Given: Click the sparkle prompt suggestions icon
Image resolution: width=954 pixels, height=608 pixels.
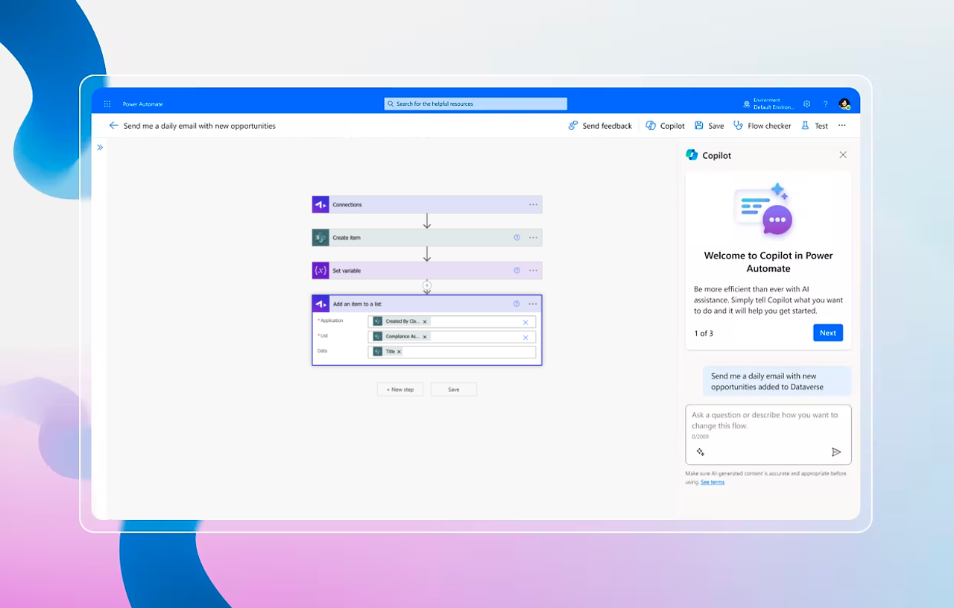Looking at the screenshot, I should (700, 452).
